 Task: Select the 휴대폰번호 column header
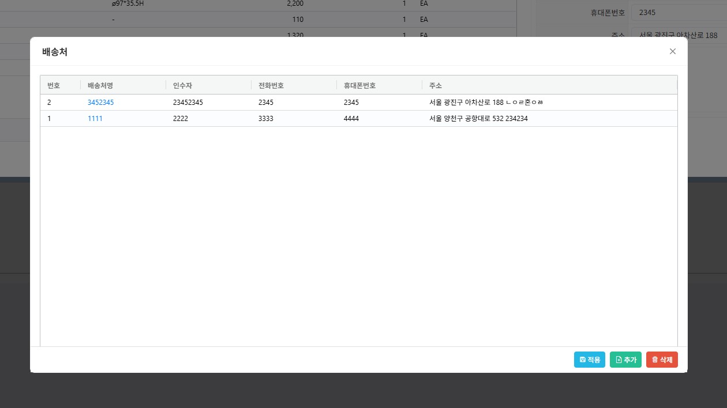coord(359,85)
